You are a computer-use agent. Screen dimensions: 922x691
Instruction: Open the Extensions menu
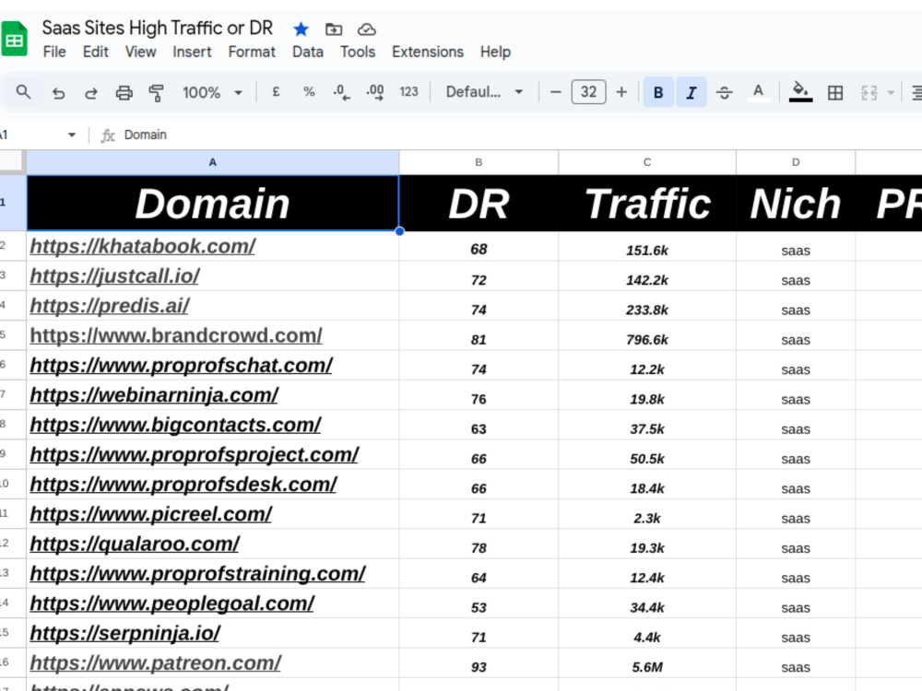tap(428, 53)
